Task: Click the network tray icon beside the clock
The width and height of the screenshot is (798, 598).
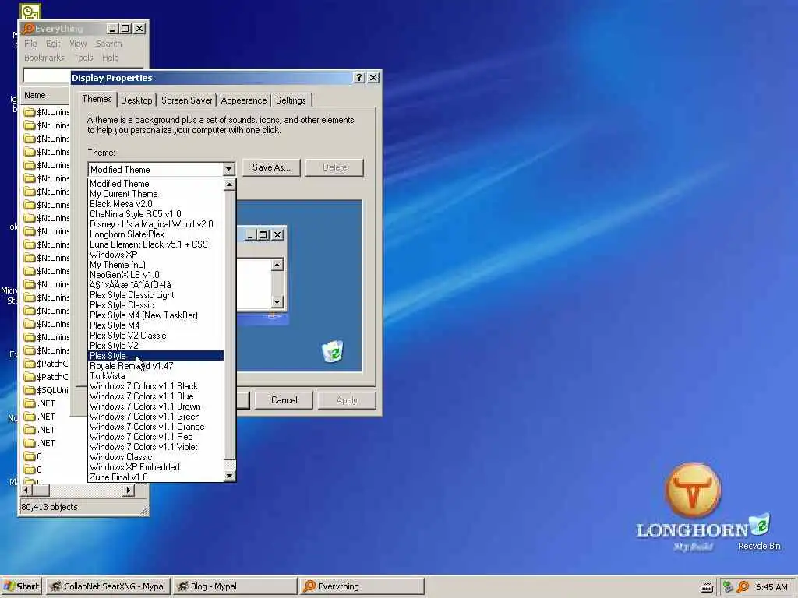Action: click(x=728, y=587)
